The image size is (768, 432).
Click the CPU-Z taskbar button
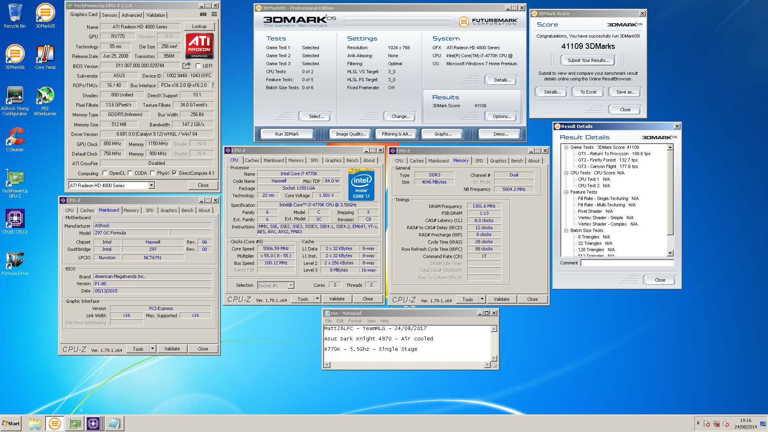(x=93, y=424)
